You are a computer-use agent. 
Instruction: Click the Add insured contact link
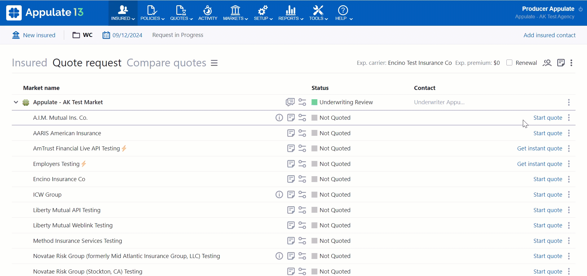[x=549, y=35]
